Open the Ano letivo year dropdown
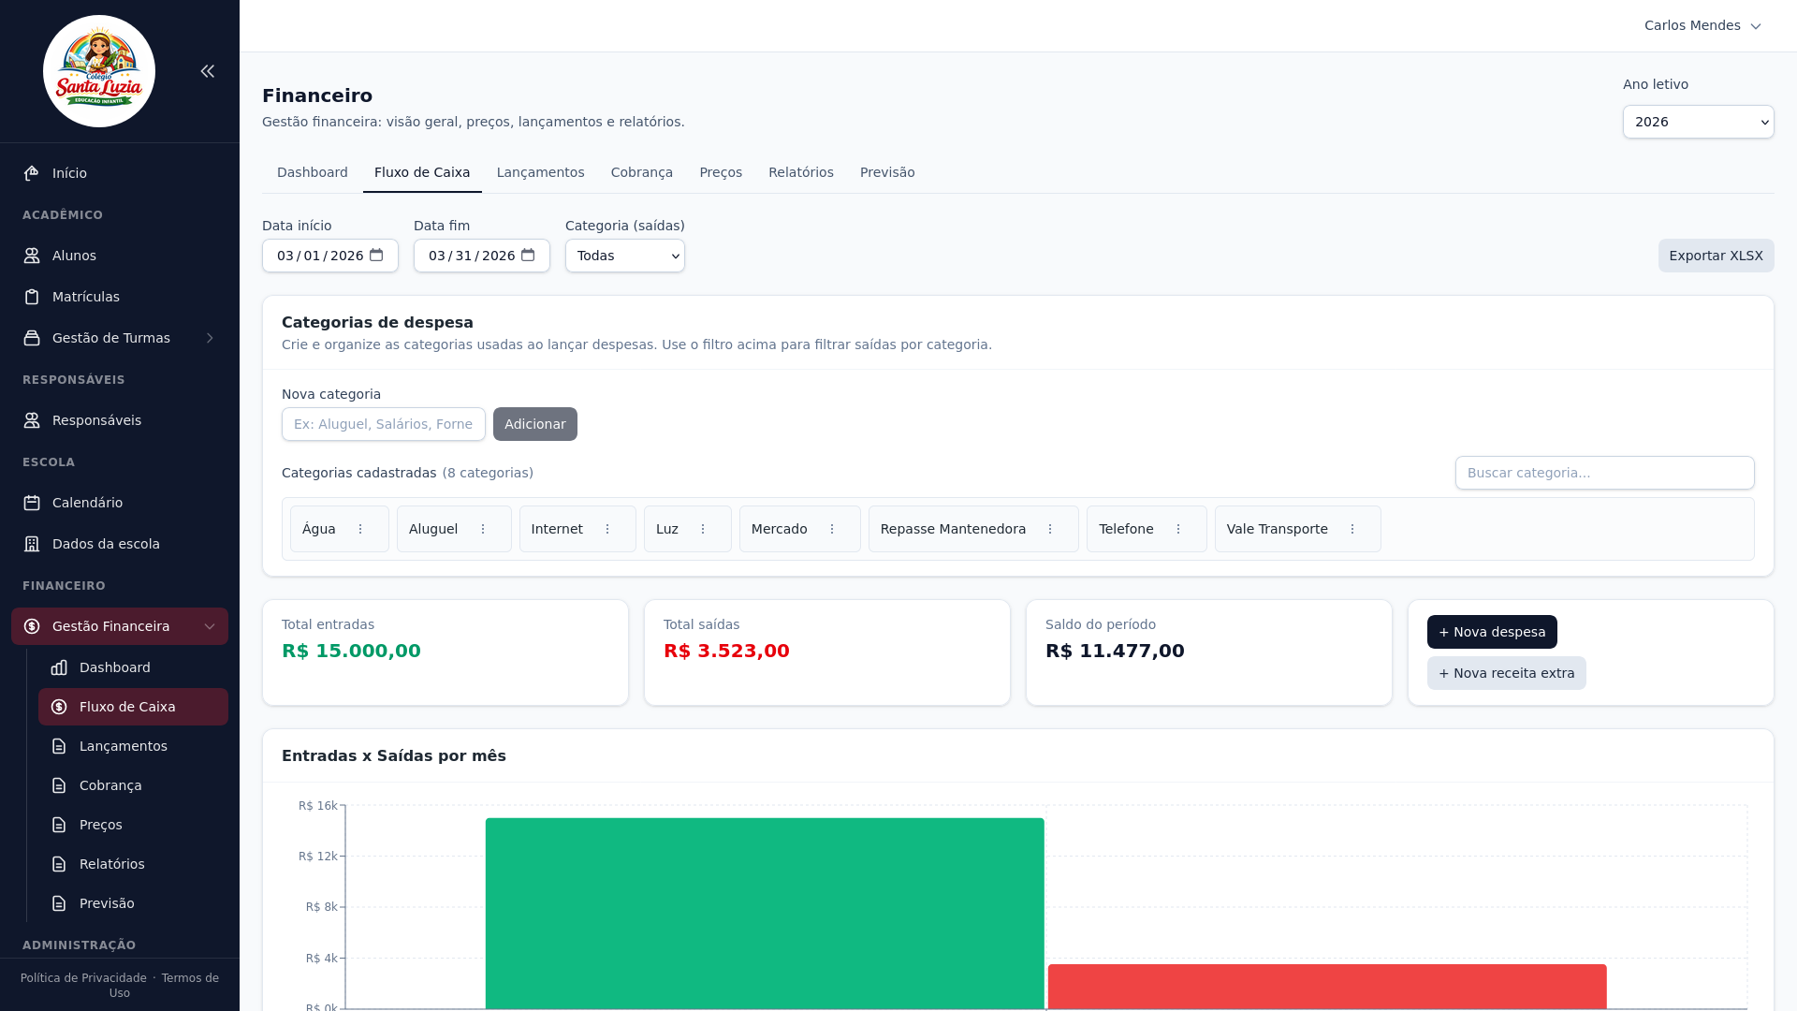 pyautogui.click(x=1698, y=122)
